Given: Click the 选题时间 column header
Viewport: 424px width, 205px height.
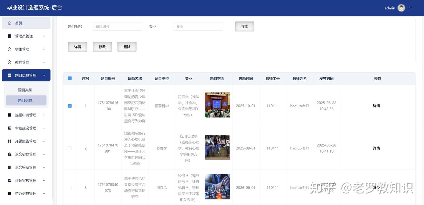Looking at the screenshot, I should pos(246,79).
